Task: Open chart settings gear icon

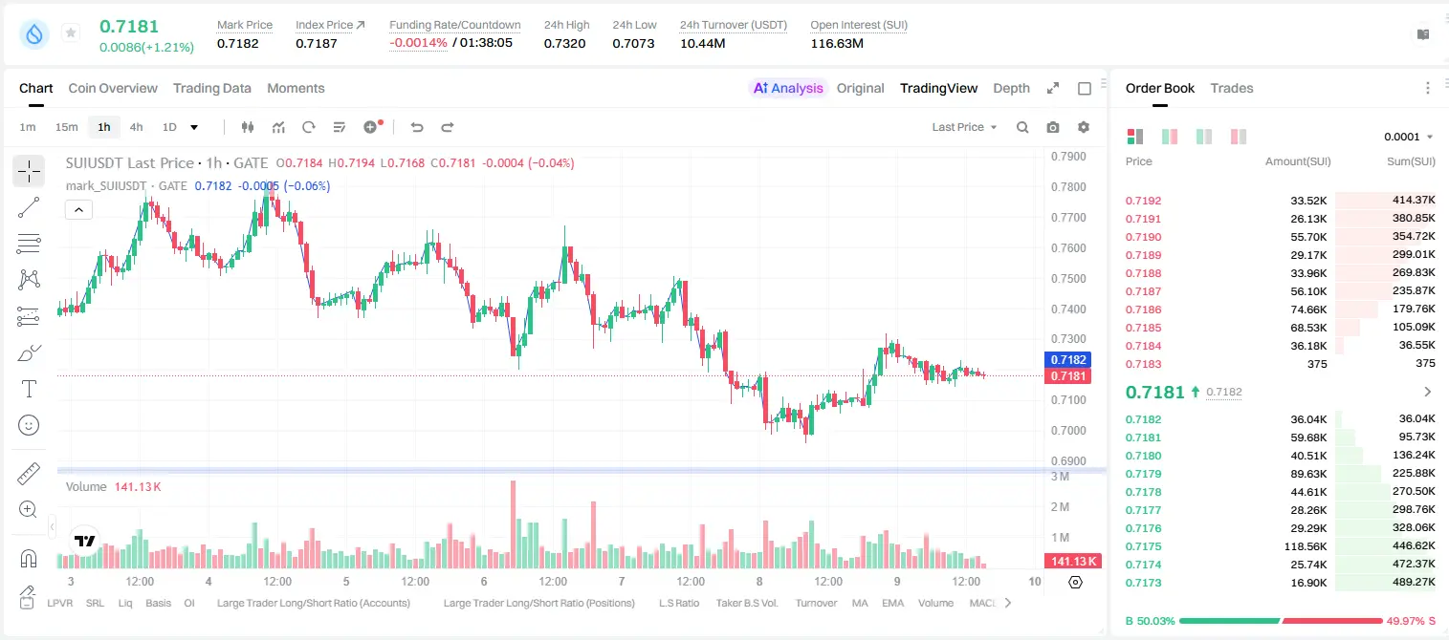Action: pyautogui.click(x=1084, y=127)
